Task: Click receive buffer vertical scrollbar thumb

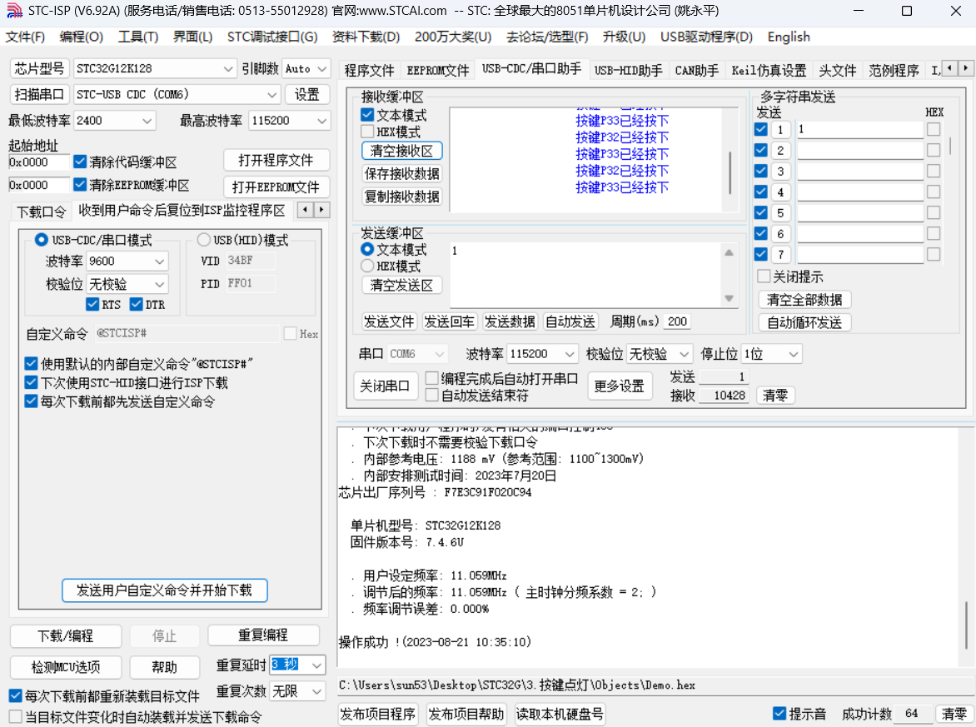Action: (x=730, y=173)
